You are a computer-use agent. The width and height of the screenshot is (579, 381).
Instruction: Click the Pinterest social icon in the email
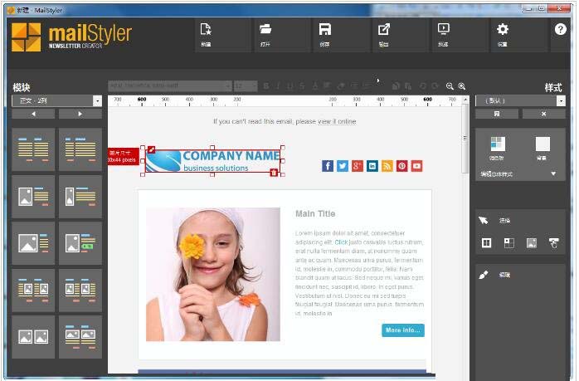pyautogui.click(x=401, y=166)
